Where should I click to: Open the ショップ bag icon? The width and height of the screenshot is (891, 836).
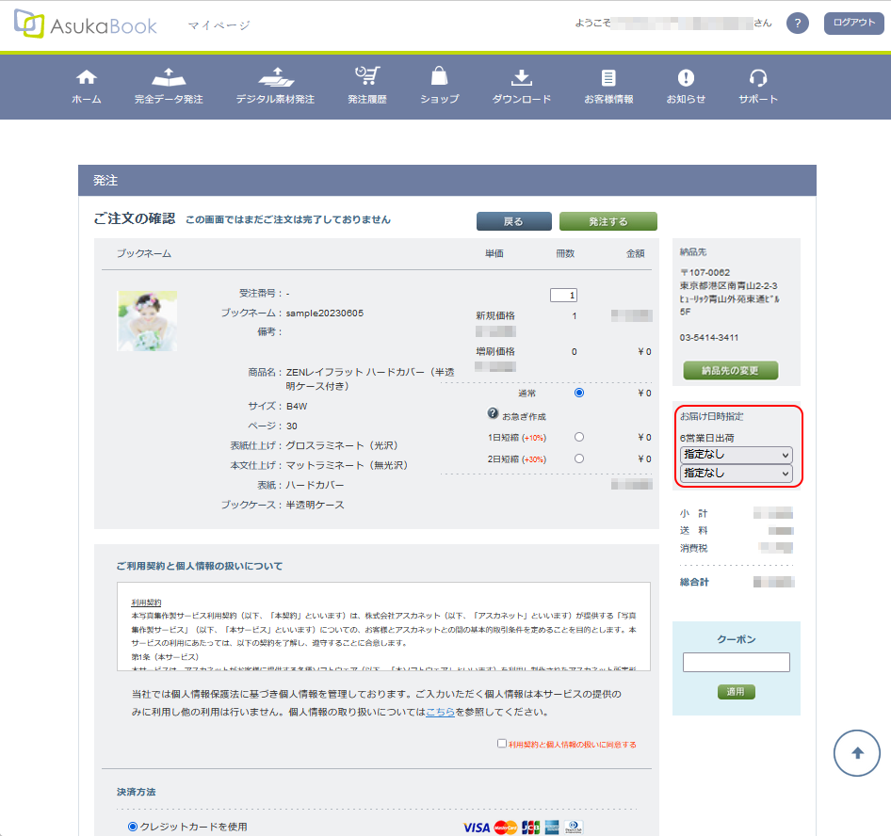click(439, 77)
